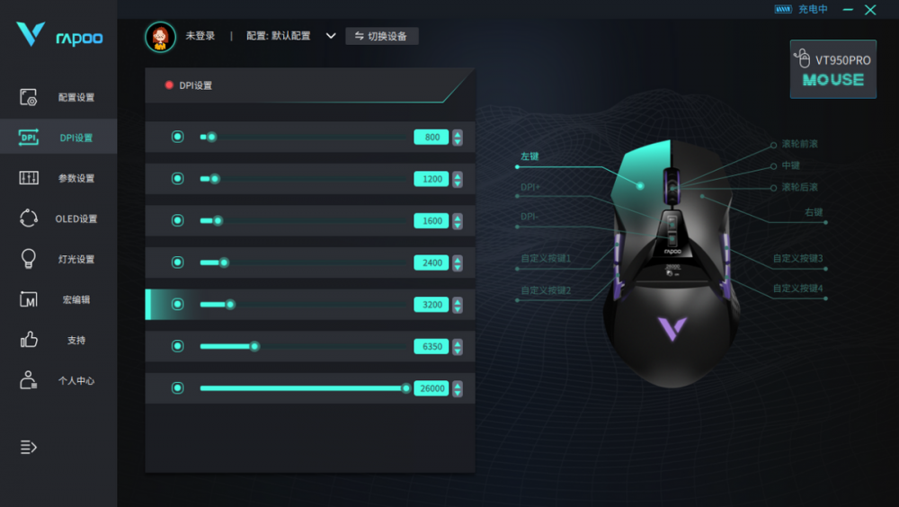Click the 支持 thumbs-up icon
Image resolution: width=899 pixels, height=507 pixels.
coord(28,340)
